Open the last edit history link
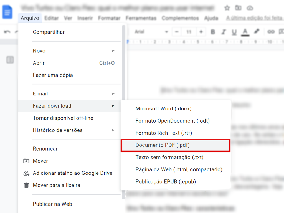Viewport: 284px width, 213px height. 255,18
